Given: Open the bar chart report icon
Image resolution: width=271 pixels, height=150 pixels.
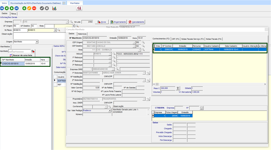Looking at the screenshot, I should 54,8.
